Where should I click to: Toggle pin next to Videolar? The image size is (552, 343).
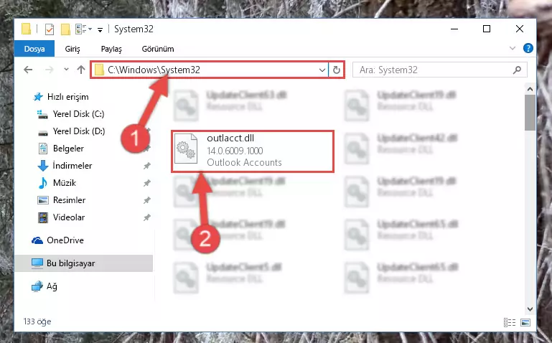point(147,217)
